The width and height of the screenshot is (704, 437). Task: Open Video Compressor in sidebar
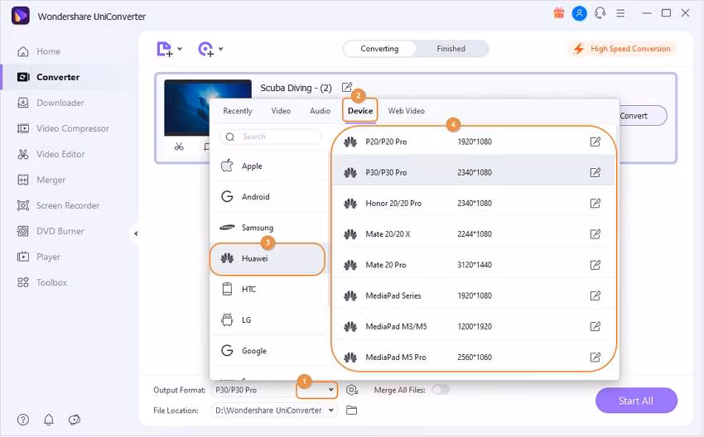(x=63, y=128)
